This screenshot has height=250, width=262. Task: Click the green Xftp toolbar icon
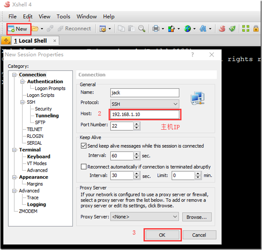tap(232, 28)
